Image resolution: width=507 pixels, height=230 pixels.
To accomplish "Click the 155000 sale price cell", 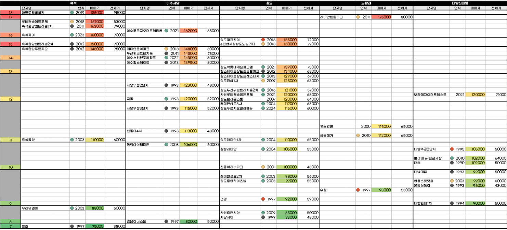I will point(287,40).
